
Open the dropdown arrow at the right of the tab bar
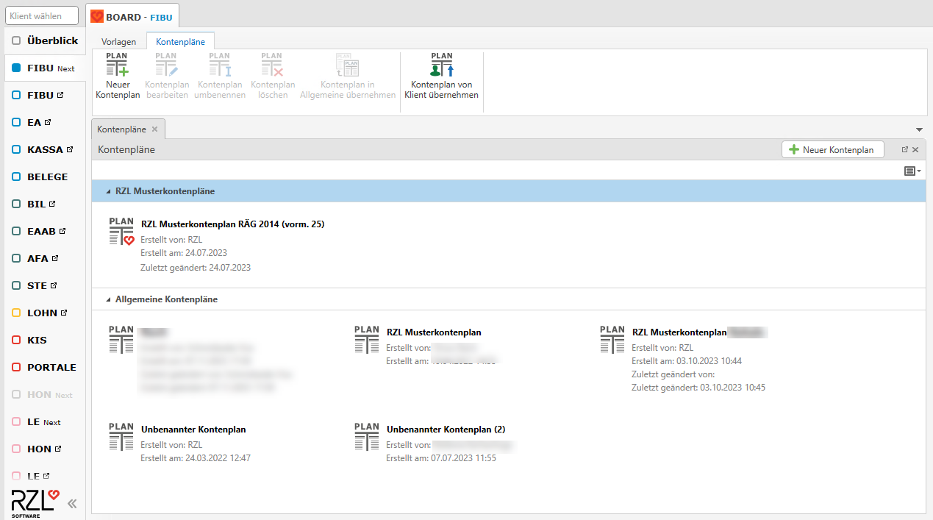(918, 129)
